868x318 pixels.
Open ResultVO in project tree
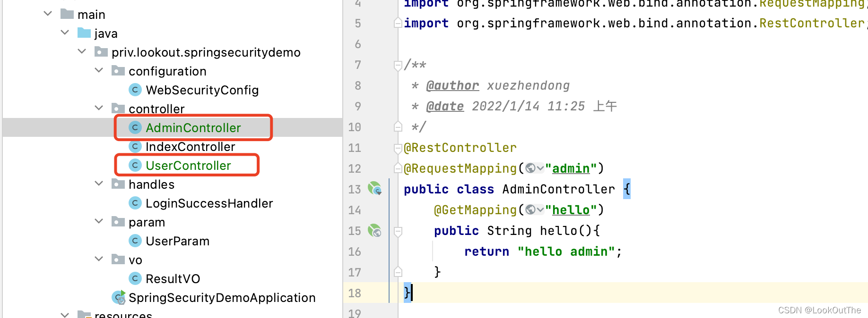pyautogui.click(x=173, y=278)
